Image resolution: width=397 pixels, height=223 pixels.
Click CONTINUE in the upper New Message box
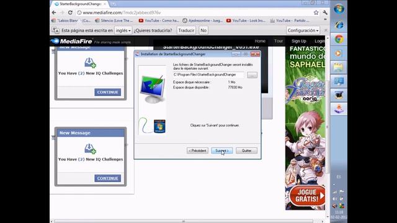(x=107, y=92)
